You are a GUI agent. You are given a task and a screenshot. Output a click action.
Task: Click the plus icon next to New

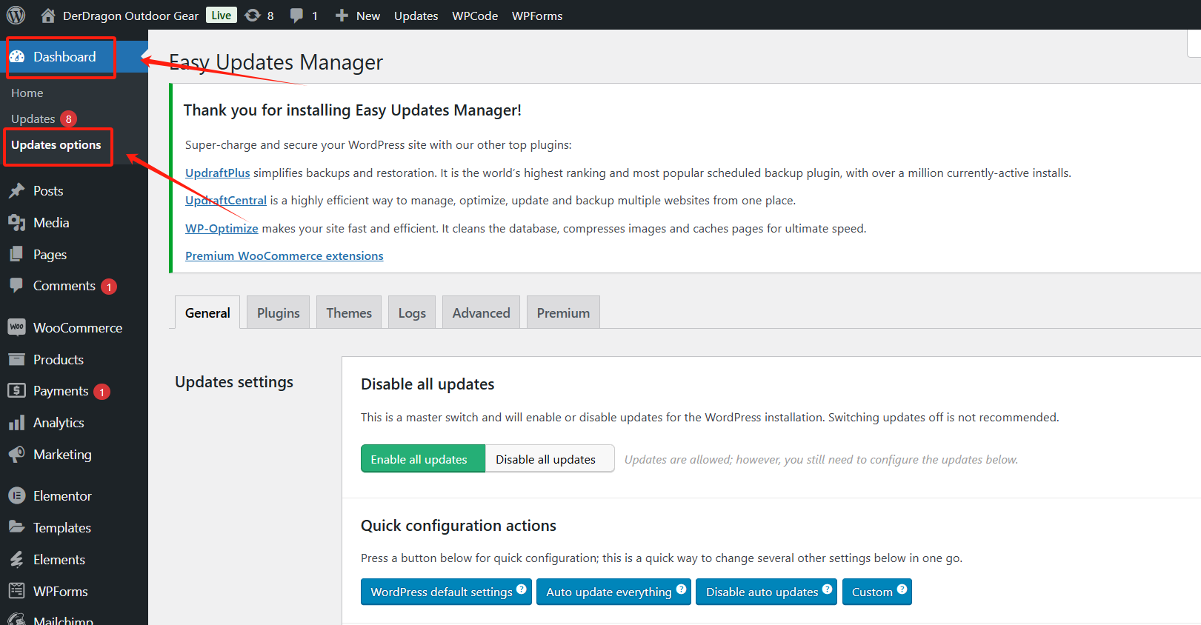342,15
